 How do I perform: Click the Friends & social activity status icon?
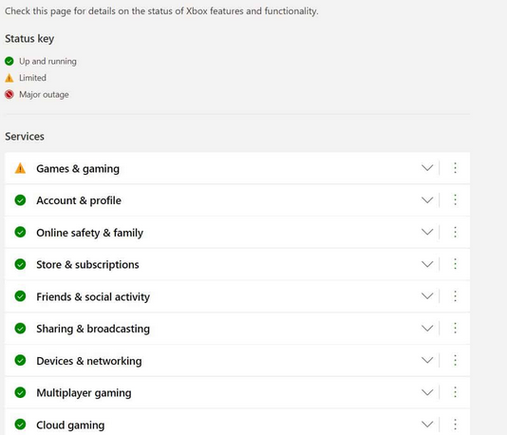(20, 296)
